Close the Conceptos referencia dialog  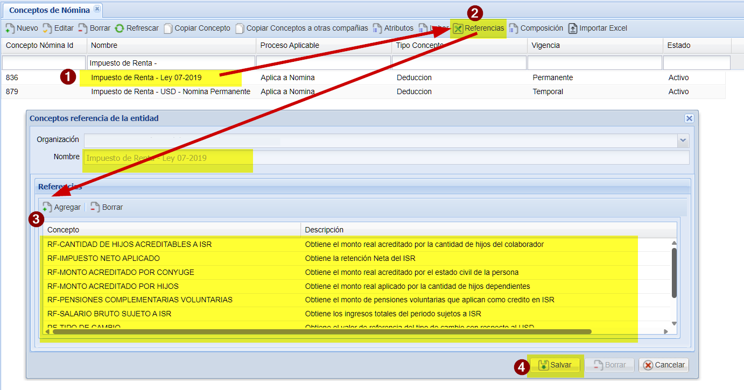[x=689, y=118]
